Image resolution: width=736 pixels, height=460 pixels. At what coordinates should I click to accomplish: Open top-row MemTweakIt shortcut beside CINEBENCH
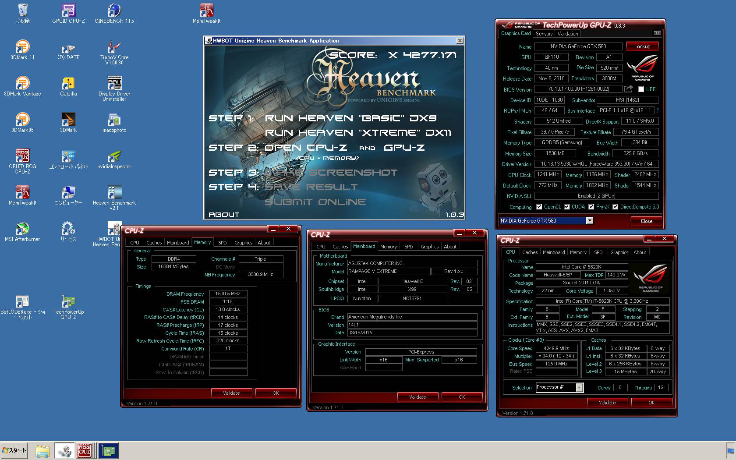[206, 13]
